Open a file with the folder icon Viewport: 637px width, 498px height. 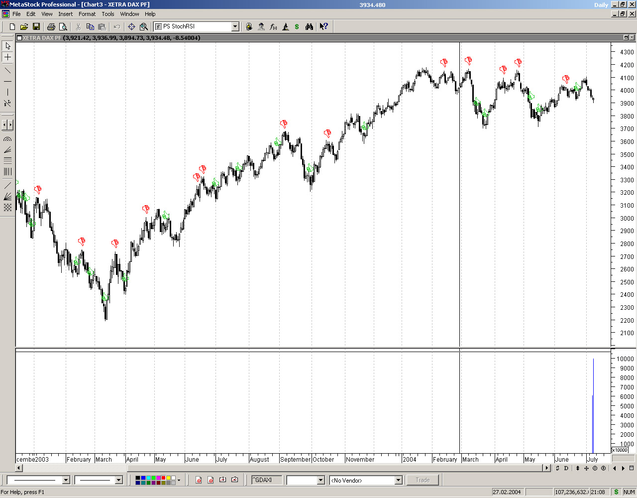pos(24,26)
